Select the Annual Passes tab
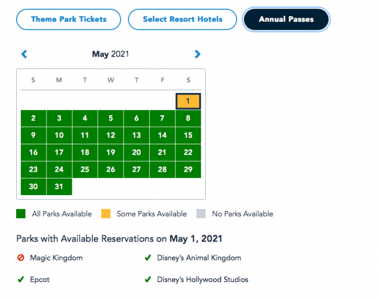 pos(286,19)
